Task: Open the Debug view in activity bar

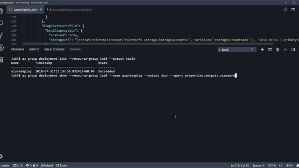Action: pyautogui.click(x=1, y=48)
